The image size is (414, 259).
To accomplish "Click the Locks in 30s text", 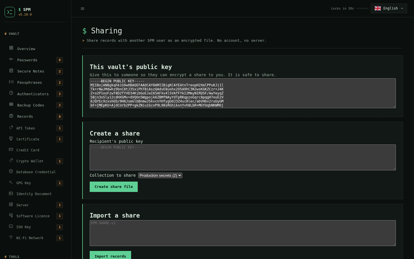I will tap(342, 8).
